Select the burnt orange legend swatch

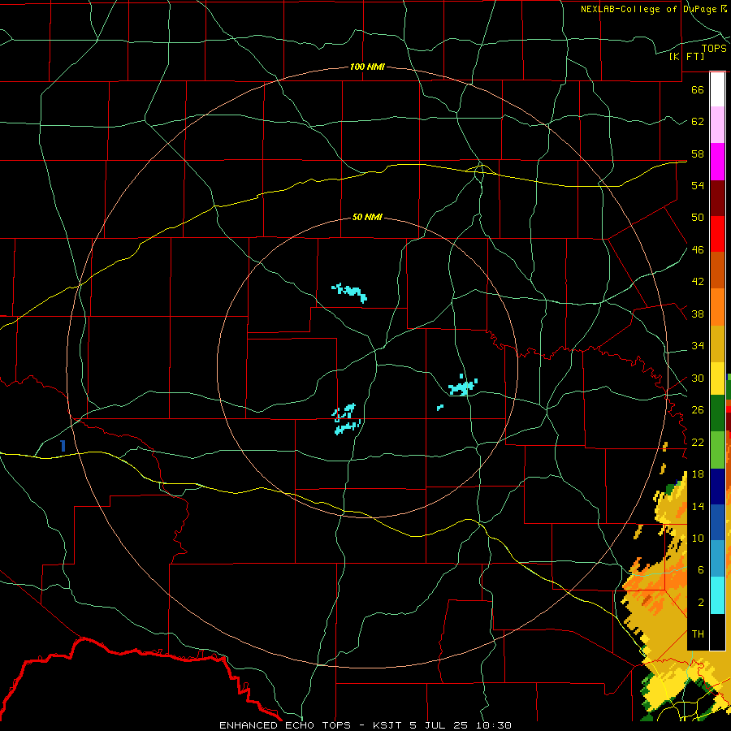click(717, 270)
